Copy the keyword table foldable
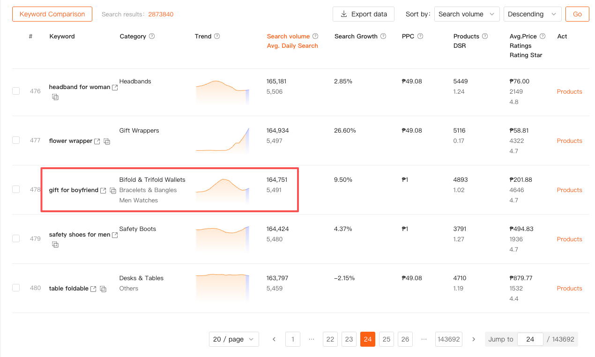This screenshot has width=595, height=357. 103,289
